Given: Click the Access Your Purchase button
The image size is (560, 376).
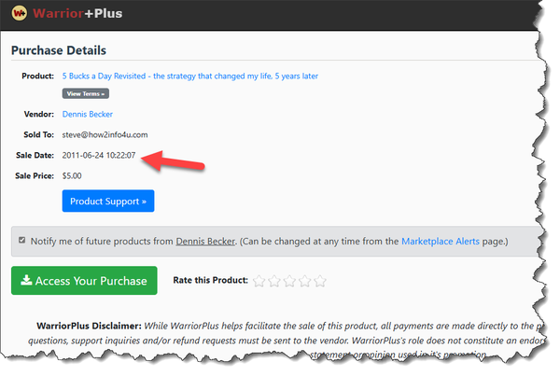Looking at the screenshot, I should click(84, 280).
